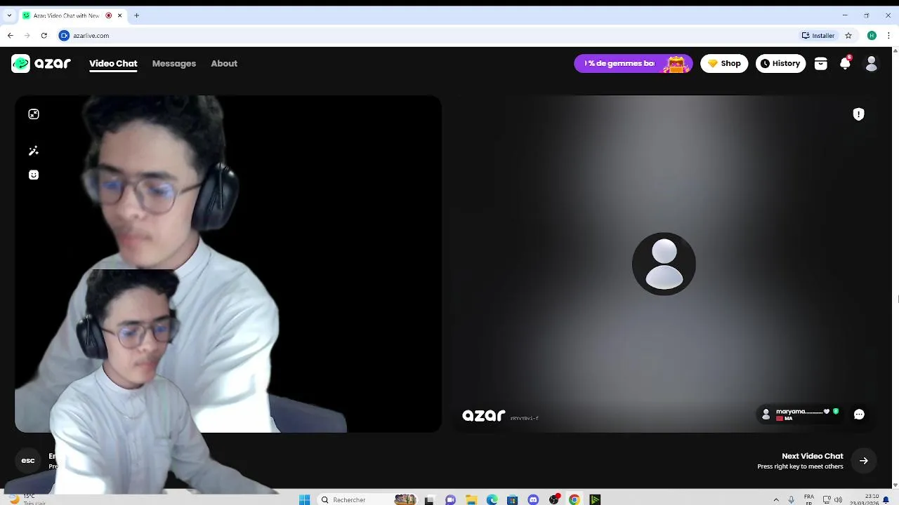Open the face filter sticker icon
Viewport: 899px width, 505px height.
click(34, 175)
